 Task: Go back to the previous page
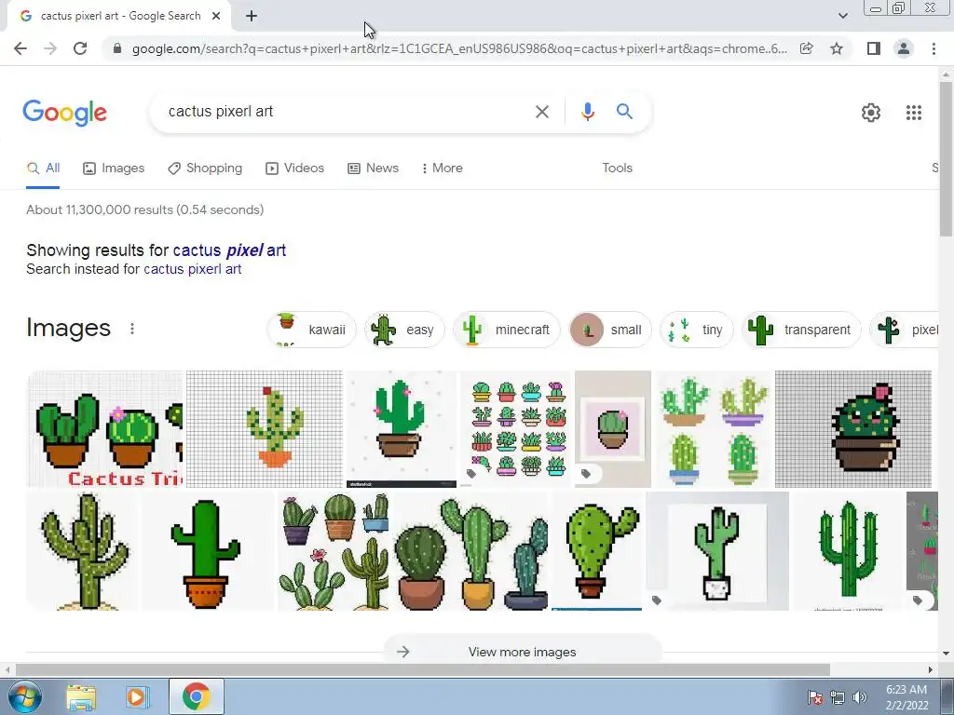[20, 48]
